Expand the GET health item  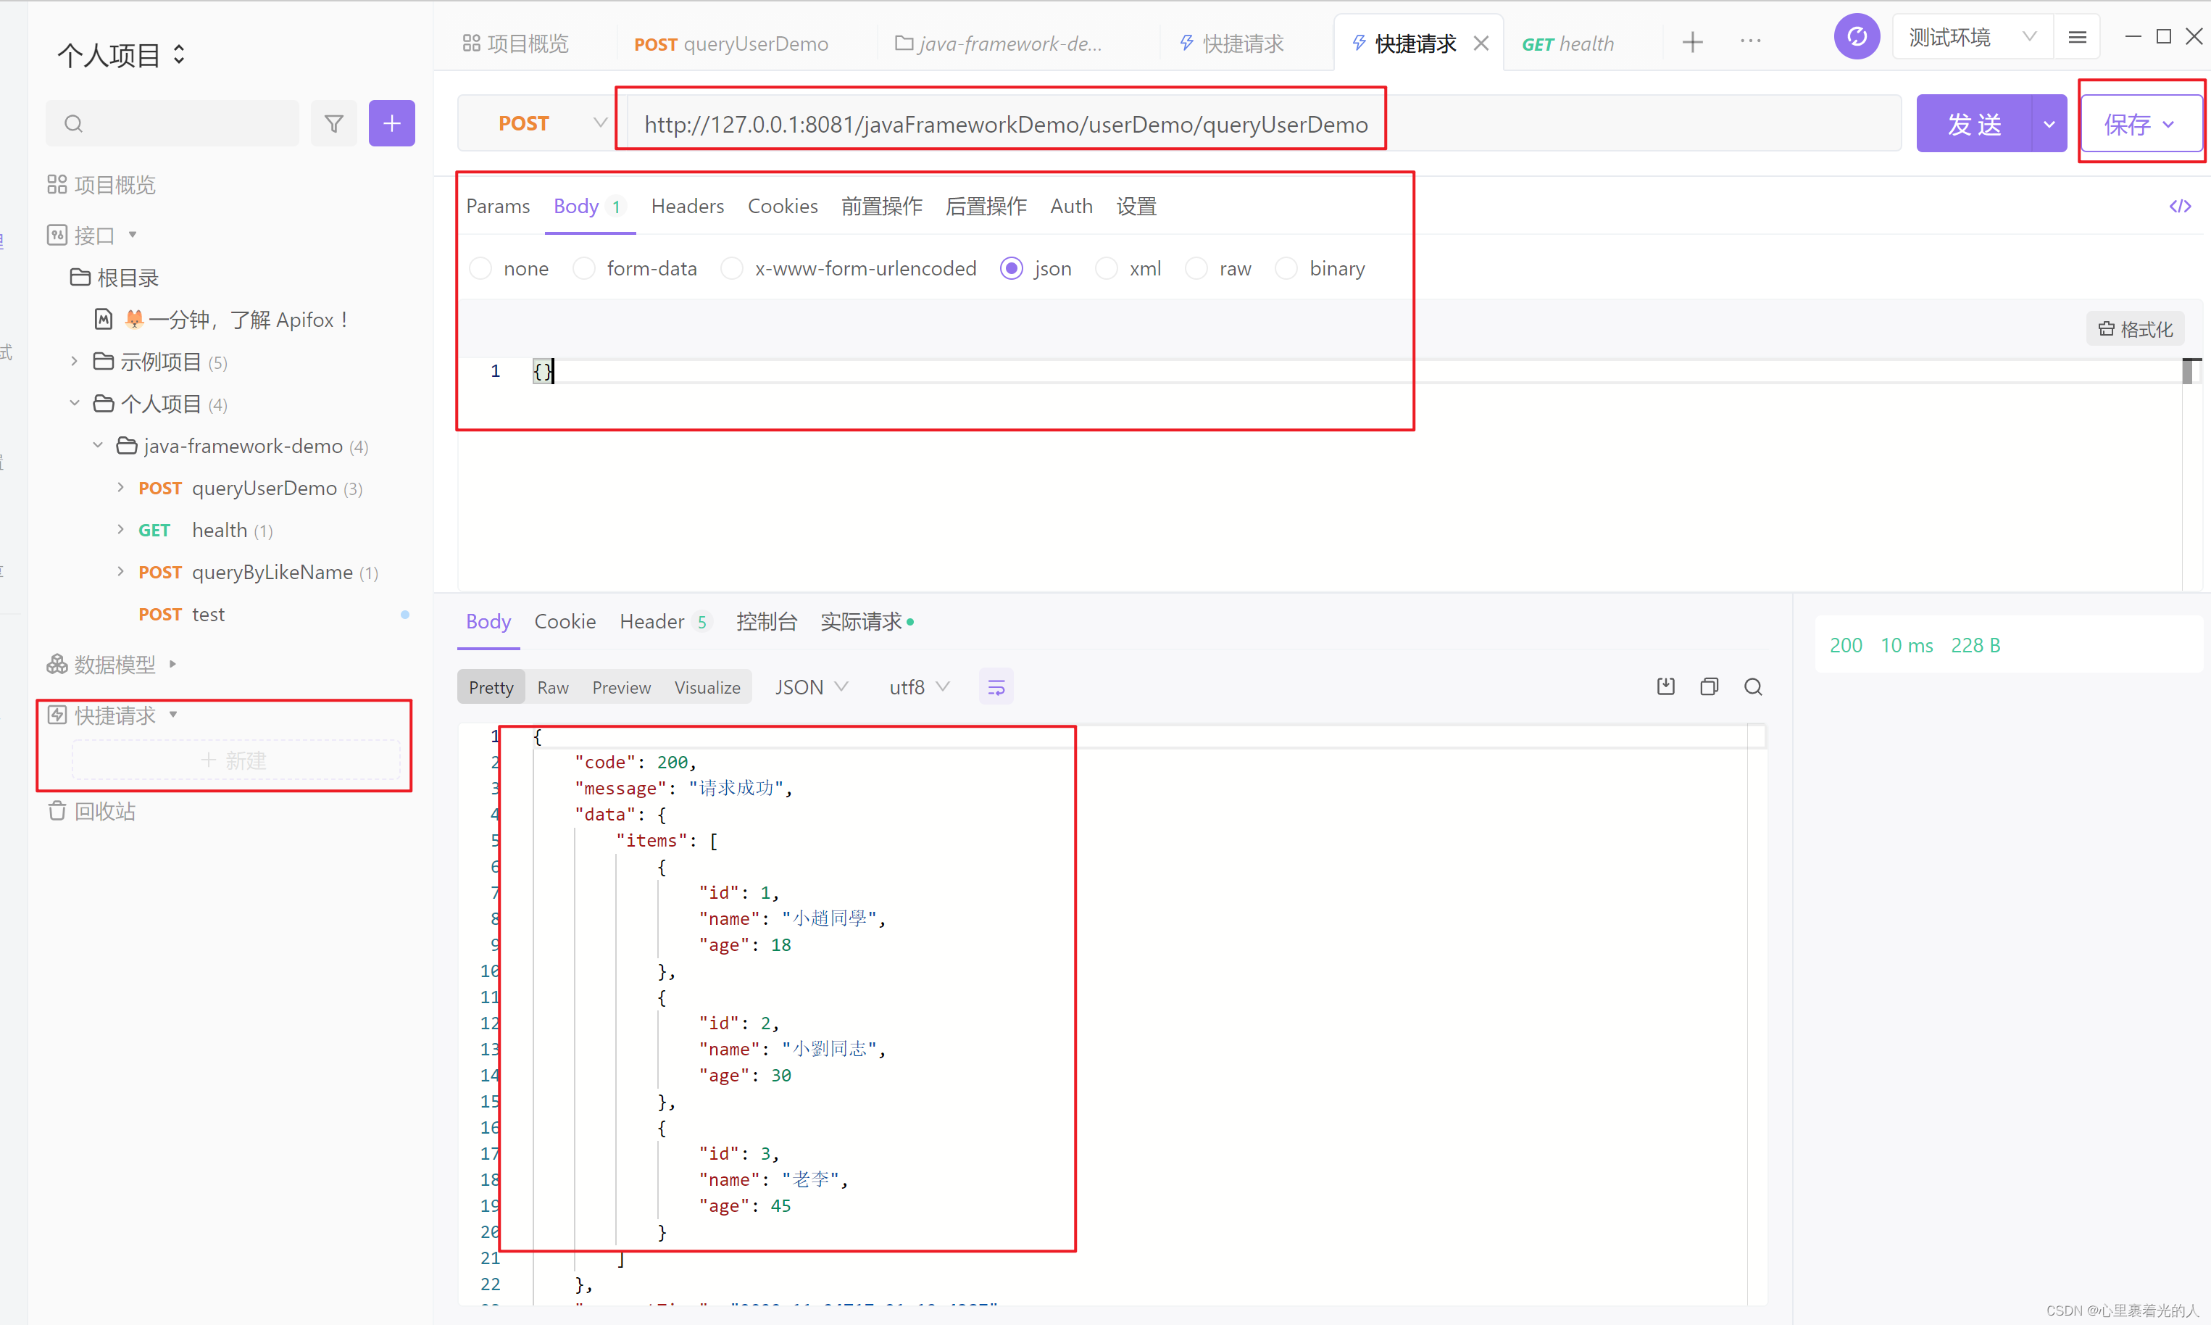tap(120, 529)
